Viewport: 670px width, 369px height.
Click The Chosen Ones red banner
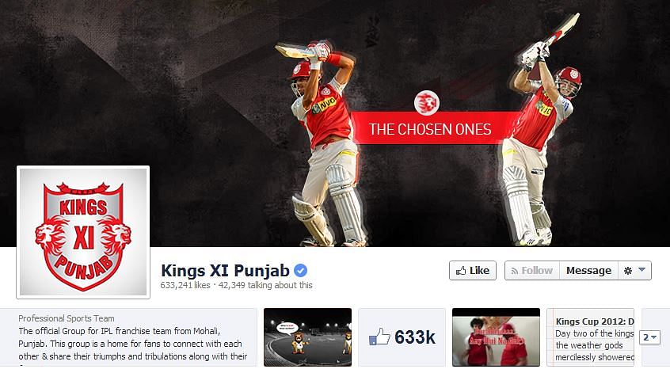pos(430,128)
